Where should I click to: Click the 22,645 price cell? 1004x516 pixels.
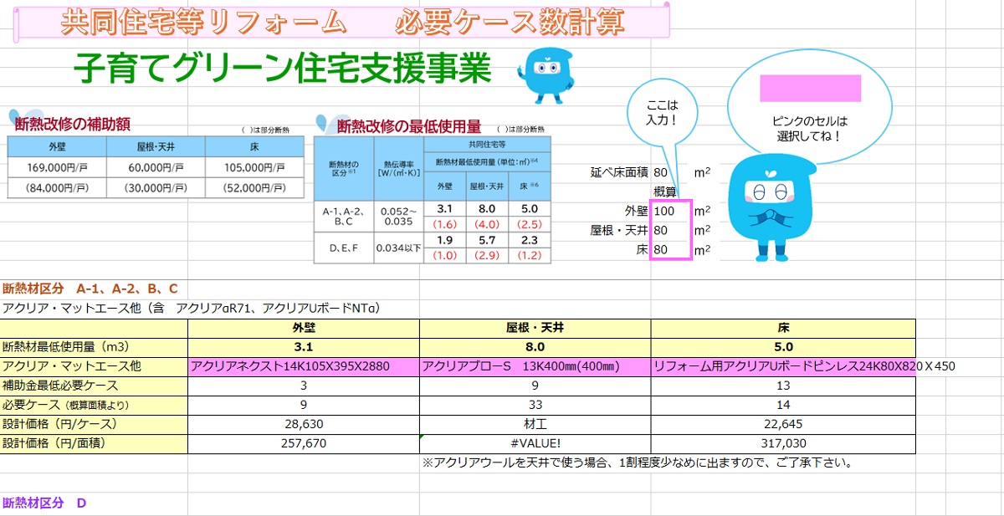tap(784, 424)
